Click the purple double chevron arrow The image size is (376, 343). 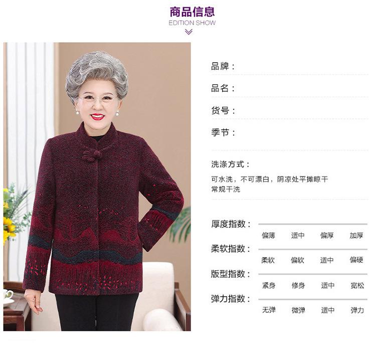coord(189,32)
